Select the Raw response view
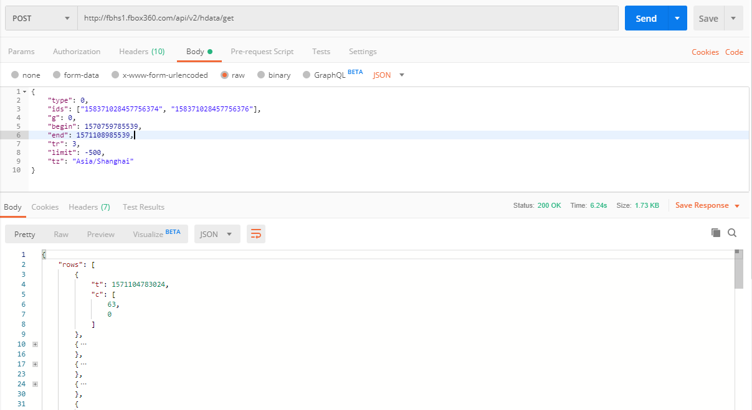The image size is (752, 410). [61, 234]
